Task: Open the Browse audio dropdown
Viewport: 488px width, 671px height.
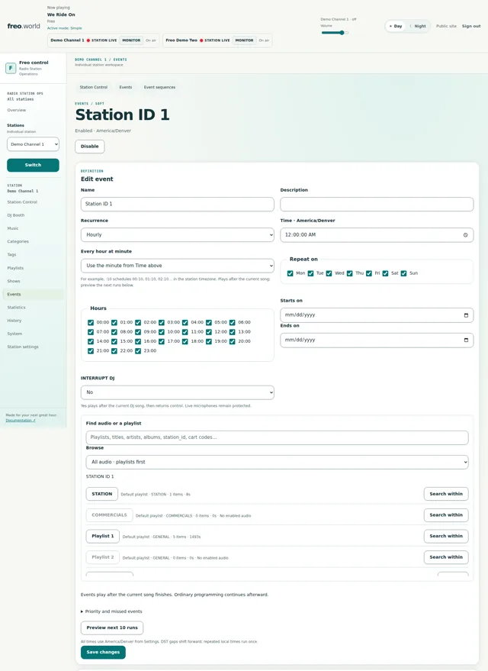Action: click(277, 462)
